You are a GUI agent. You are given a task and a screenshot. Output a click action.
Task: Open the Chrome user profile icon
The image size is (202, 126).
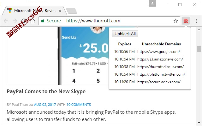tap(152, 3)
